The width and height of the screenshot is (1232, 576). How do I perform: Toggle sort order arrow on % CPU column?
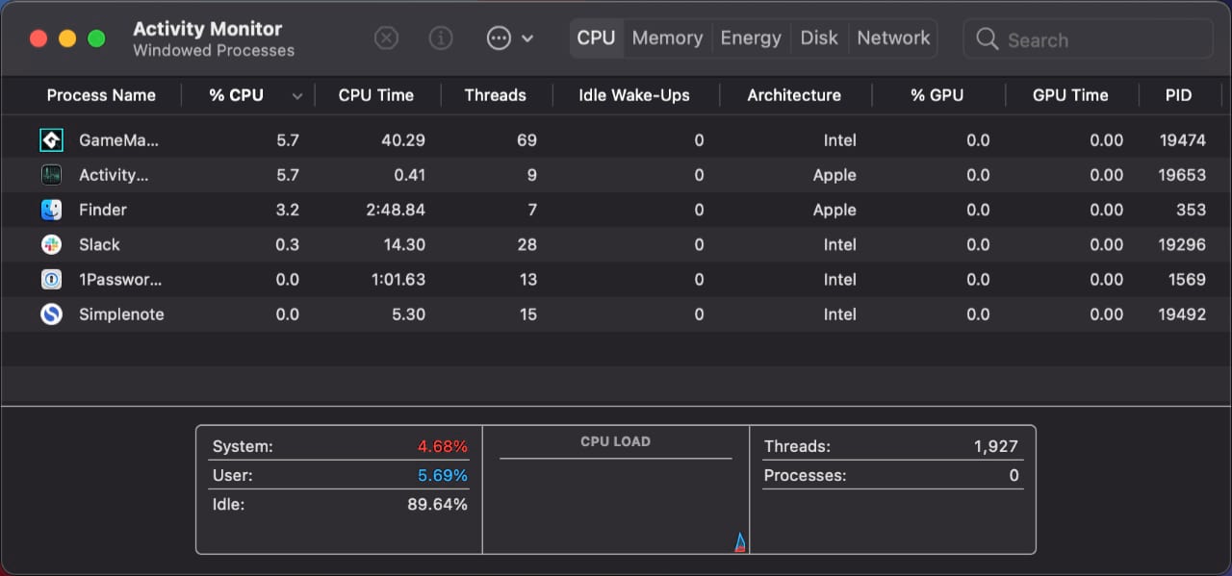tap(296, 96)
